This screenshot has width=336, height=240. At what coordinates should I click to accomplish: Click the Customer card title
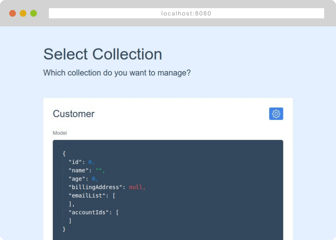pyautogui.click(x=74, y=114)
